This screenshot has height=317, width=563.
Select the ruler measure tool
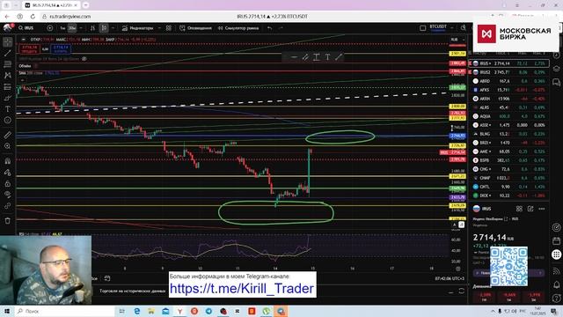pyautogui.click(x=8, y=135)
